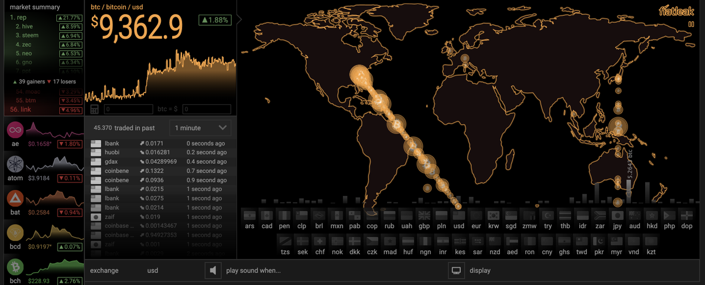The image size is (705, 285).
Task: Choose the jpy flag
Action: click(617, 215)
